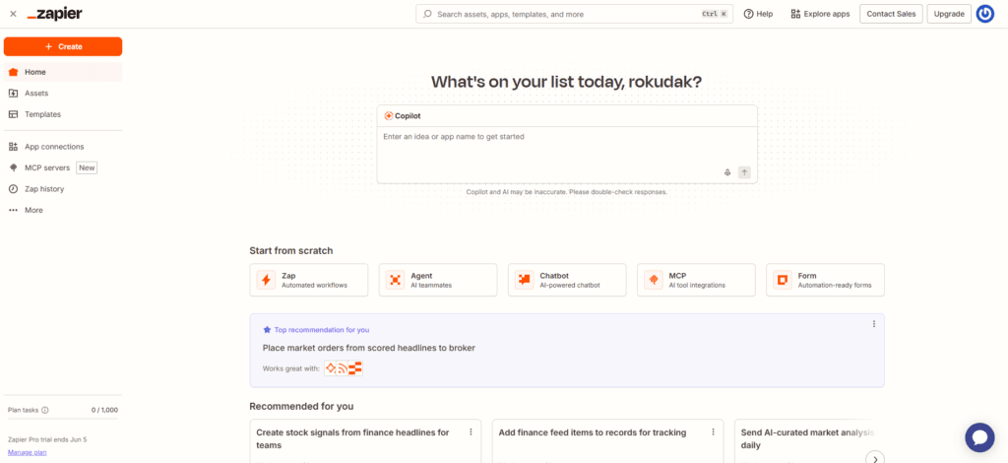The image size is (1008, 463).
Task: Focus the search assets and apps field
Action: (574, 14)
